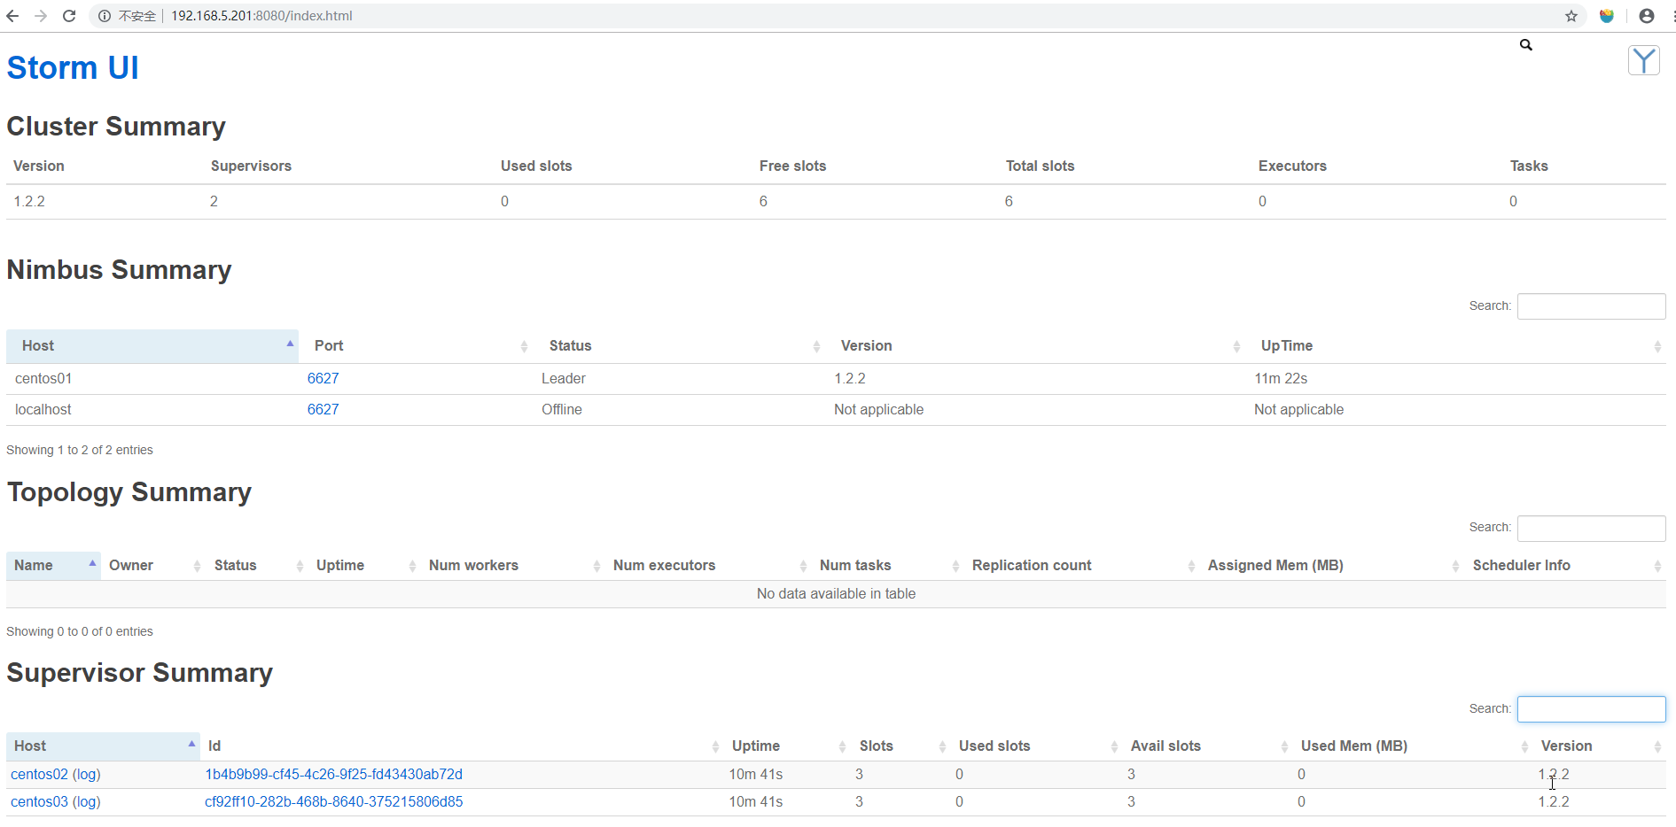Sort Nimbus table by Host

[x=152, y=346]
